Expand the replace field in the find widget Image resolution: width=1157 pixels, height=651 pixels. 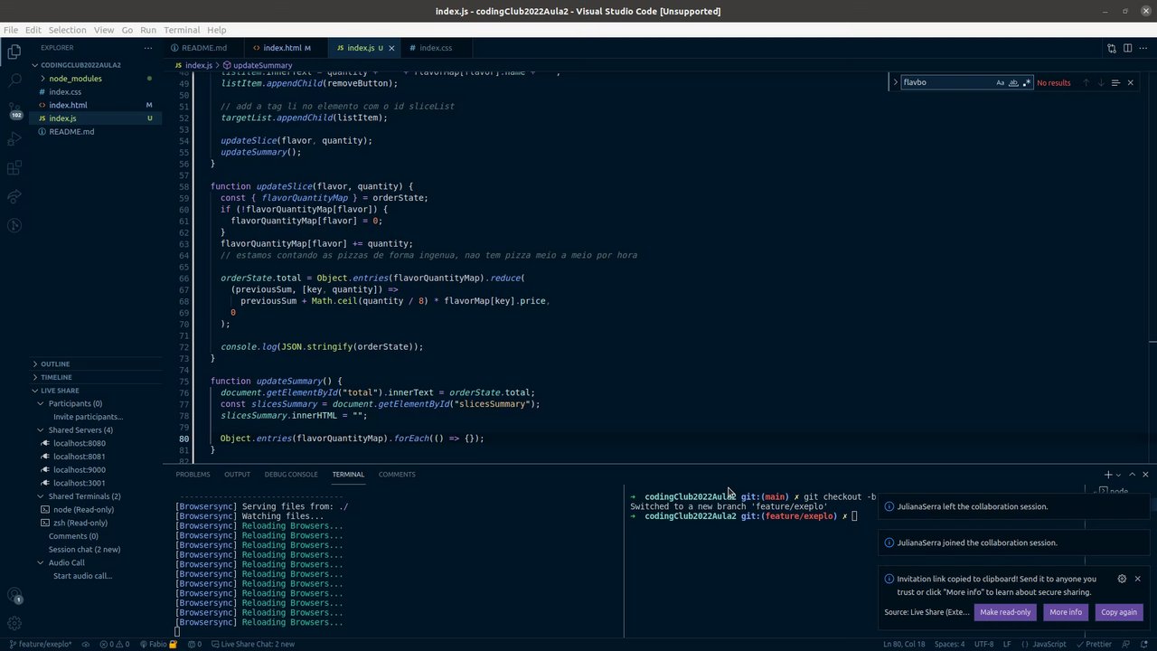click(896, 82)
